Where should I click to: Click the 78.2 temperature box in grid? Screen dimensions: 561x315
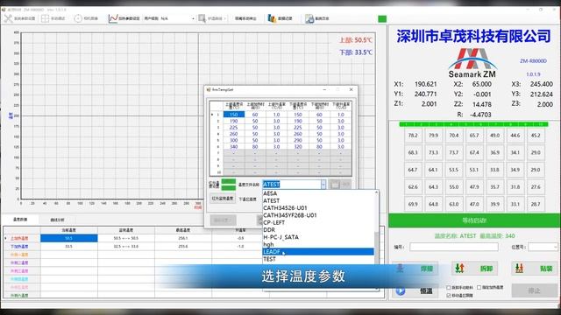[413, 136]
